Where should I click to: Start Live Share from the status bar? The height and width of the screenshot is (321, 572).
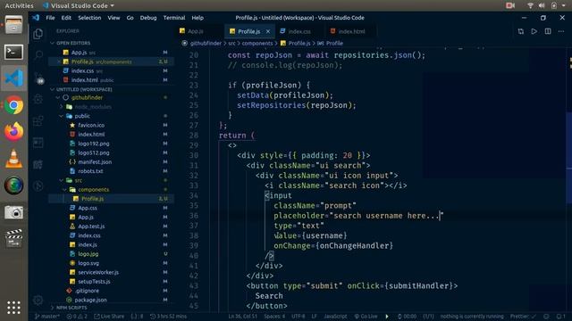[109, 317]
